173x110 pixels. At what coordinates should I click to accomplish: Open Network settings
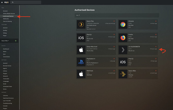pyautogui.click(x=6, y=76)
